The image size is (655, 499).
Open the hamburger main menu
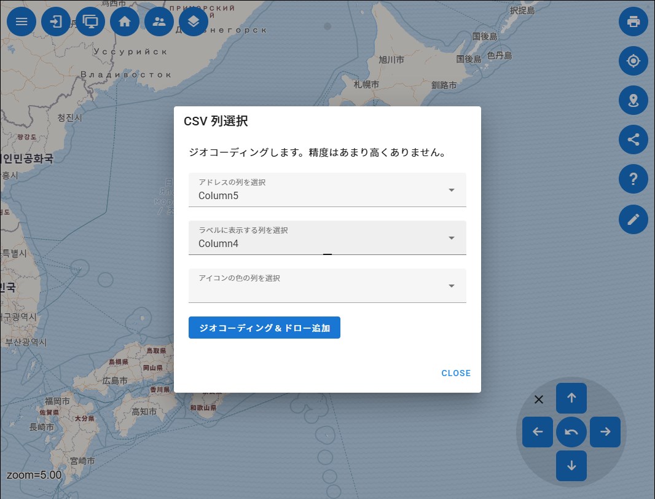click(x=22, y=22)
